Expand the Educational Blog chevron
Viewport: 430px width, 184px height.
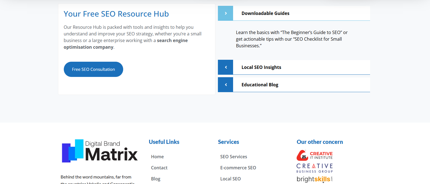tap(226, 85)
